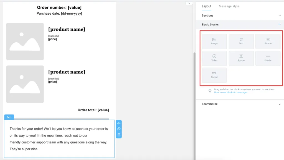Image resolution: width=284 pixels, height=160 pixels.
Task: Expand the Ecommerce panel
Action: (x=240, y=104)
